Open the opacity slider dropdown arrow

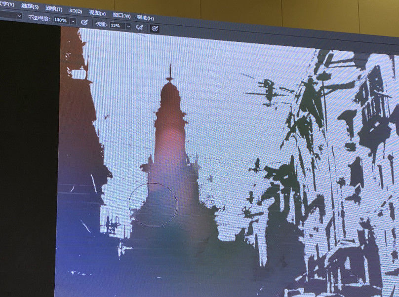coord(73,21)
